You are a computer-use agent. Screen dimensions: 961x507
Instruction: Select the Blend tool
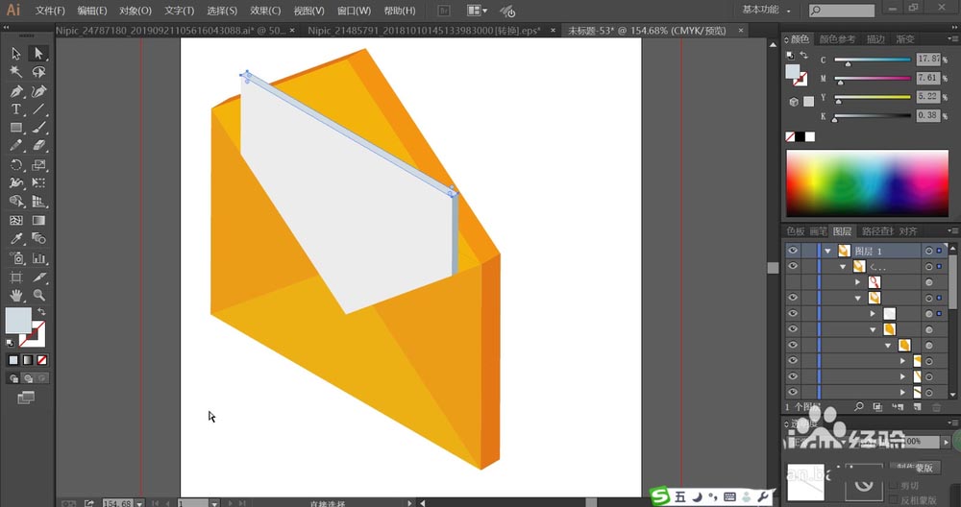[38, 239]
